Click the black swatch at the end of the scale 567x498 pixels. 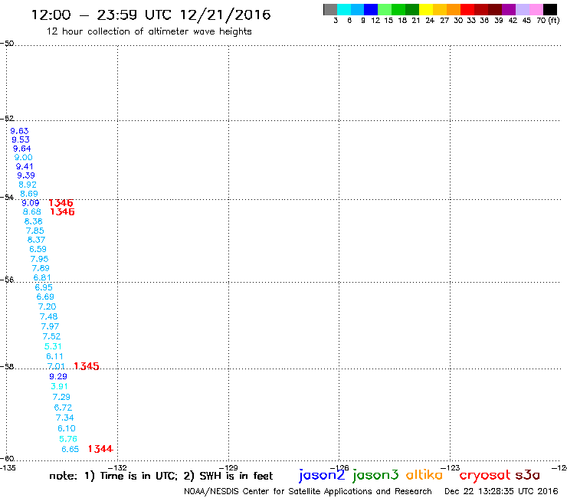point(550,9)
